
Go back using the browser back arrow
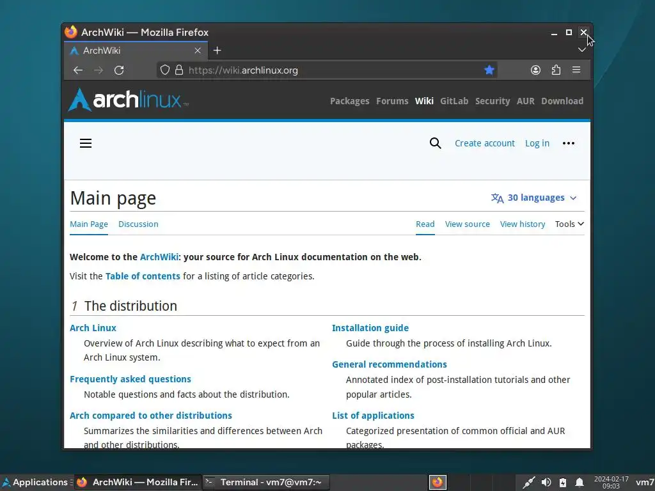coord(78,70)
